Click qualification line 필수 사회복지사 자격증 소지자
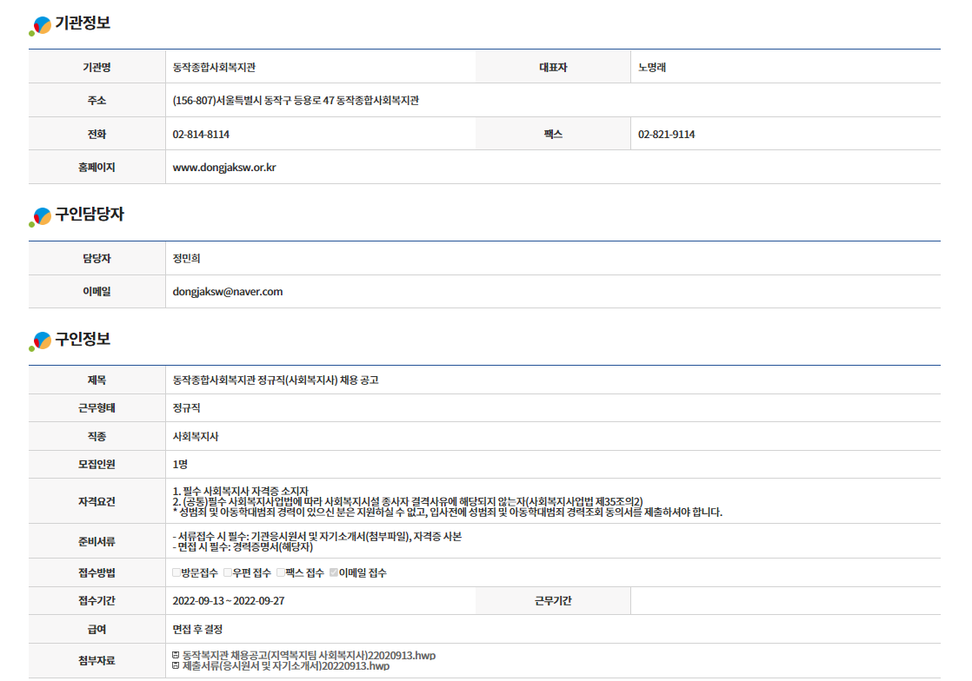 245,491
